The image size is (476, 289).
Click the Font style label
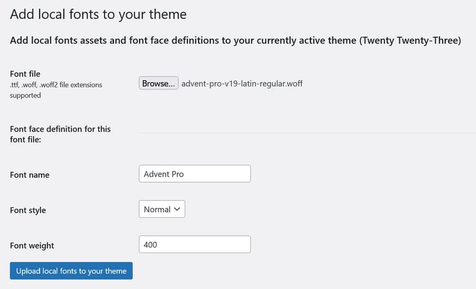coord(28,210)
